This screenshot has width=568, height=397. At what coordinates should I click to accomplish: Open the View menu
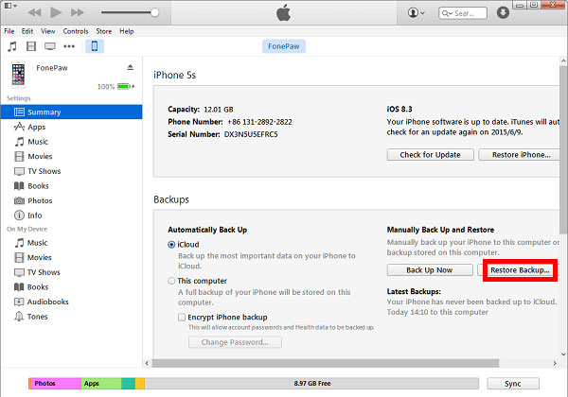(x=48, y=31)
